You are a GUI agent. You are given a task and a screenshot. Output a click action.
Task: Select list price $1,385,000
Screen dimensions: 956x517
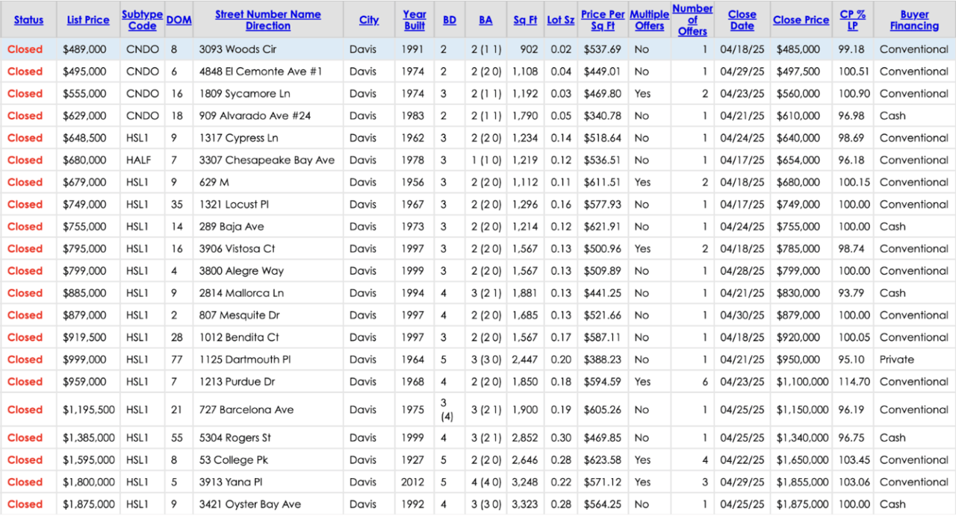click(x=88, y=438)
